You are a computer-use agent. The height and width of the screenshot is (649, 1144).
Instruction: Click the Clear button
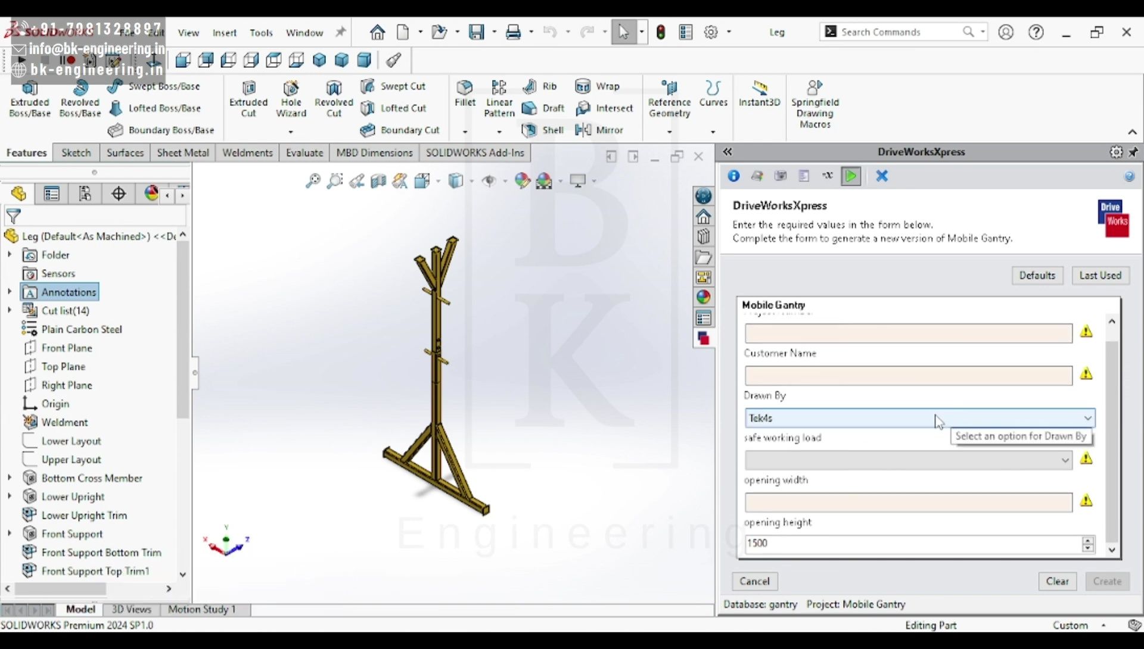pos(1057,581)
